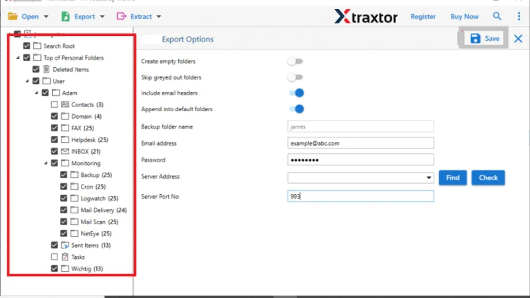Click the Domain folder icon

click(x=65, y=117)
